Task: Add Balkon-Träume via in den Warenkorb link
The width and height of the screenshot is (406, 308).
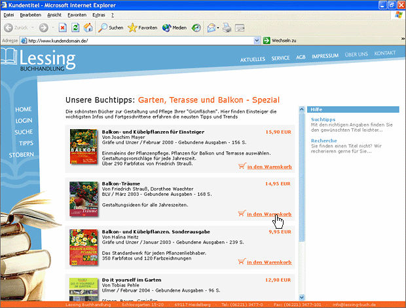Action: point(269,214)
